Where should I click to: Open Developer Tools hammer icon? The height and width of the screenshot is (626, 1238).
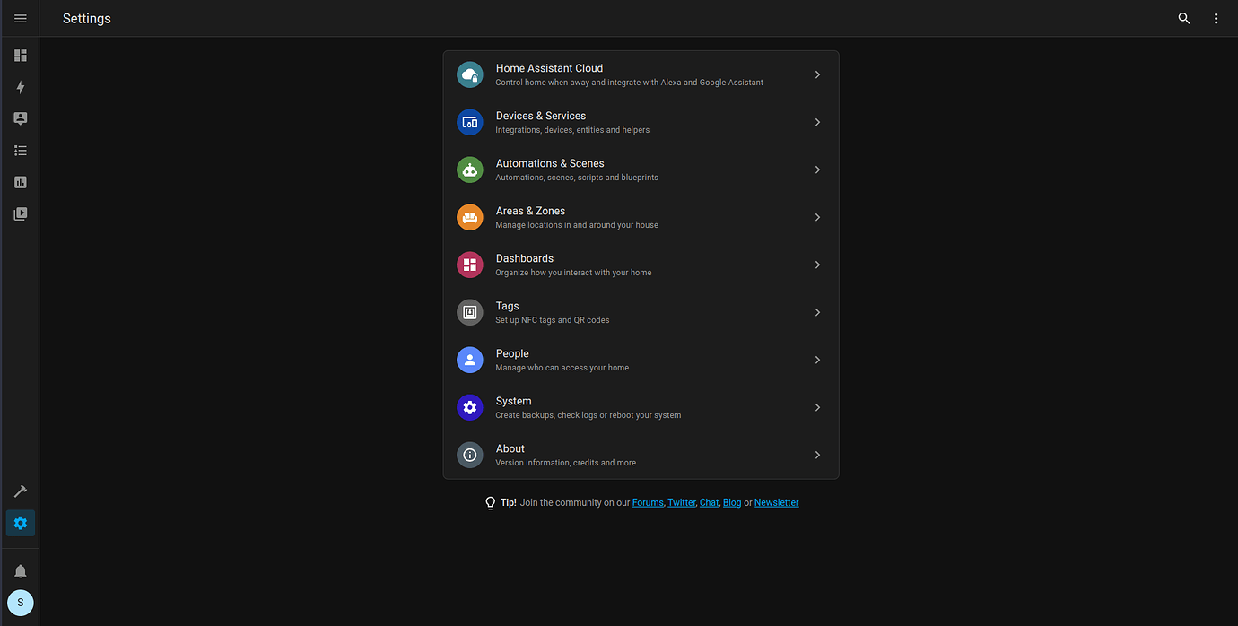(x=21, y=491)
